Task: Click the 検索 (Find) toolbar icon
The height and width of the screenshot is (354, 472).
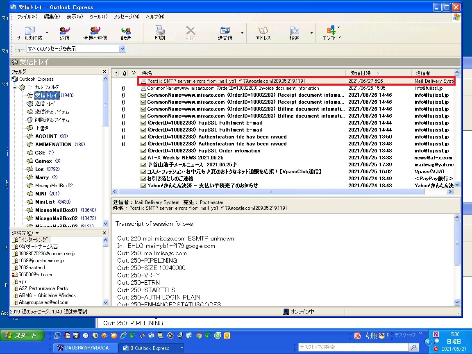Action: tap(294, 33)
